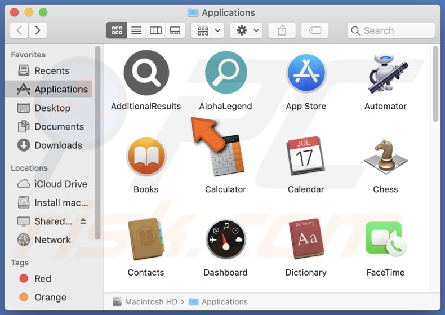
Task: Switch to column view
Action: [155, 30]
